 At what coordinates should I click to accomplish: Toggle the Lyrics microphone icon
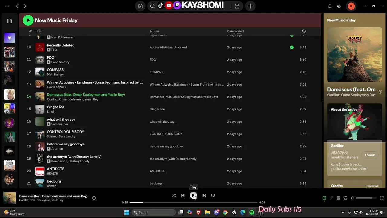(x=331, y=198)
